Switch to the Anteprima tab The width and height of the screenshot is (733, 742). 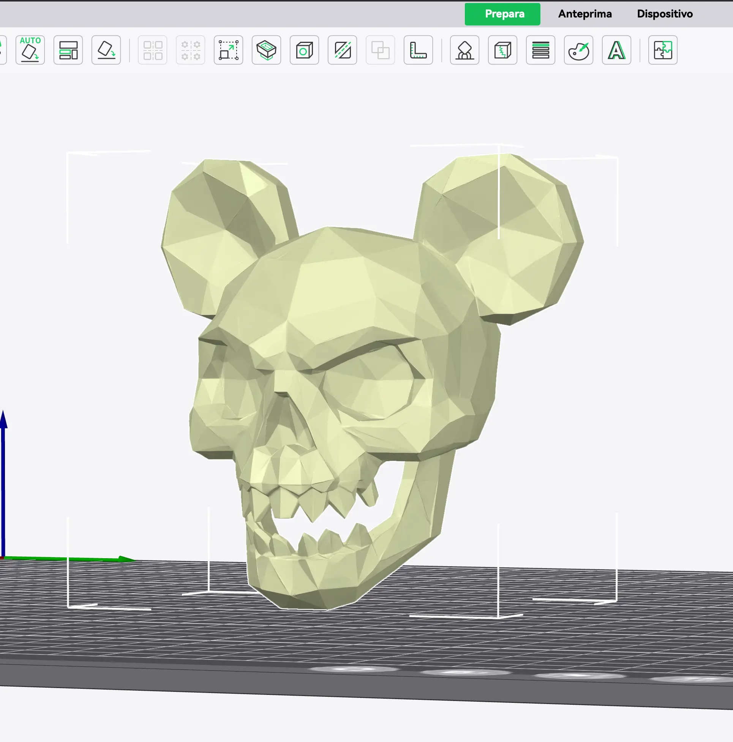click(x=585, y=14)
